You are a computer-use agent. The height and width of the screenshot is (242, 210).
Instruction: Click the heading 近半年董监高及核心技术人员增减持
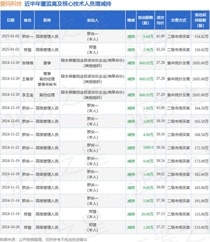68,4
